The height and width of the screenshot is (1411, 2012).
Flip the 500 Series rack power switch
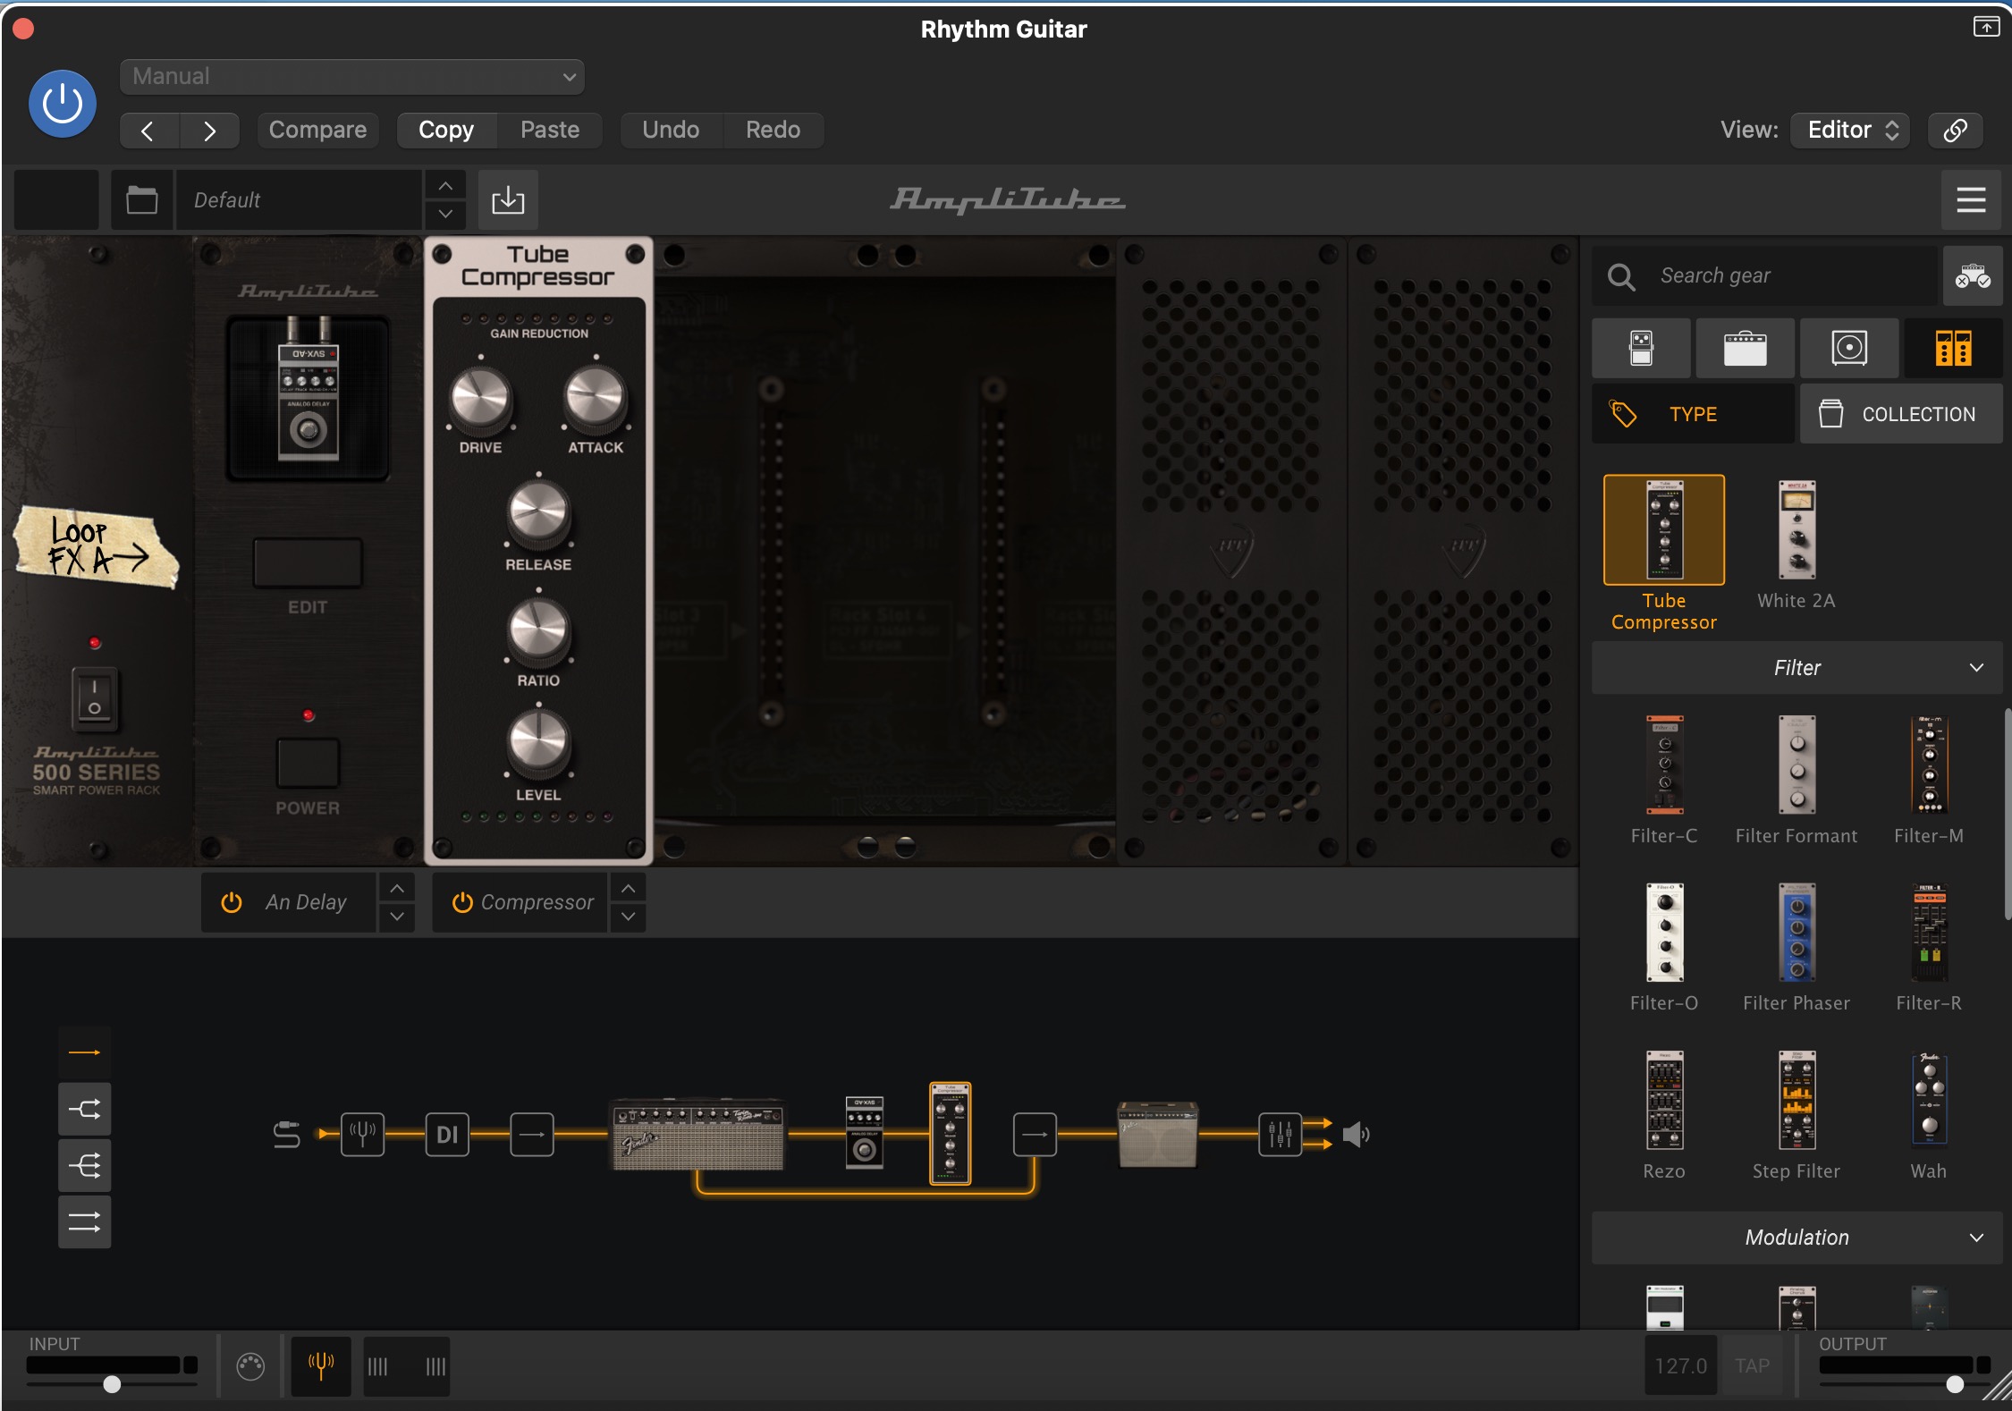coord(95,698)
